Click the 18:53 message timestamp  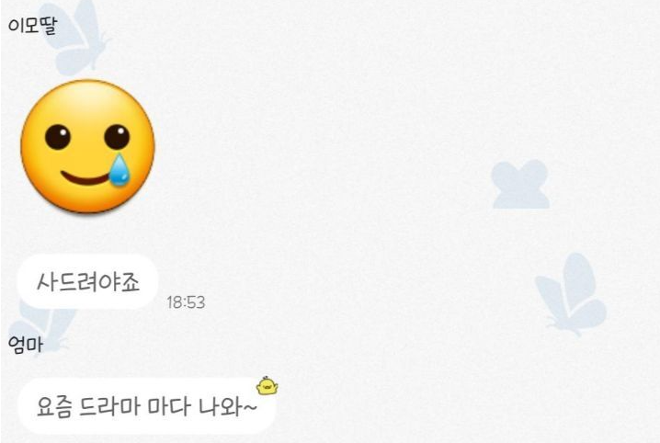pyautogui.click(x=186, y=302)
